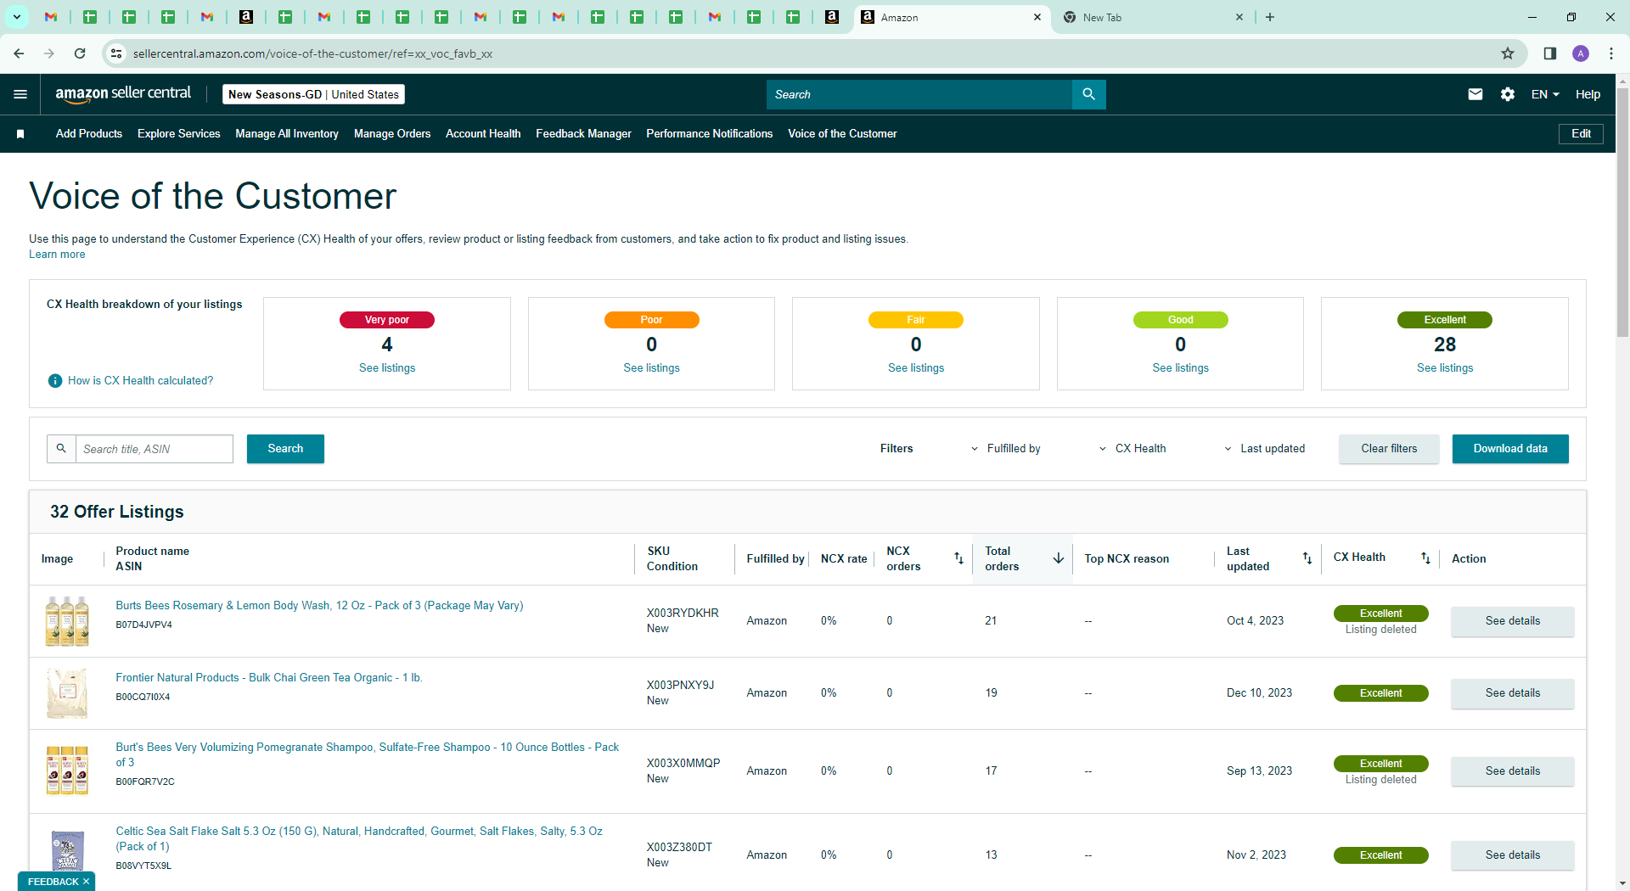1630x891 pixels.
Task: See details for Frontier Chai Green Tea
Action: (x=1513, y=693)
